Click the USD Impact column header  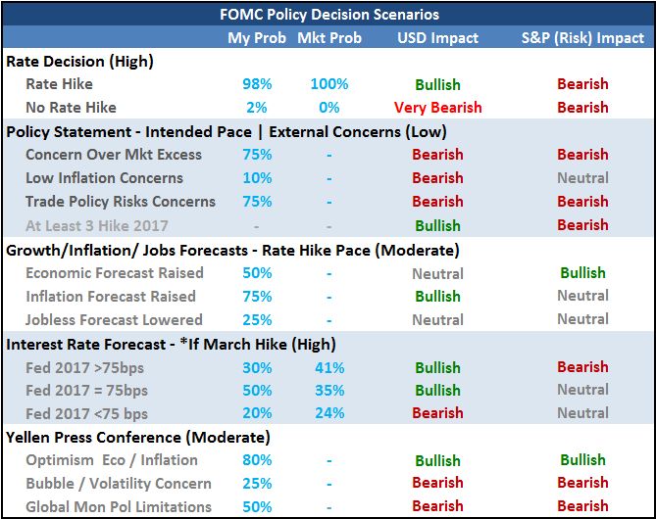click(x=437, y=38)
